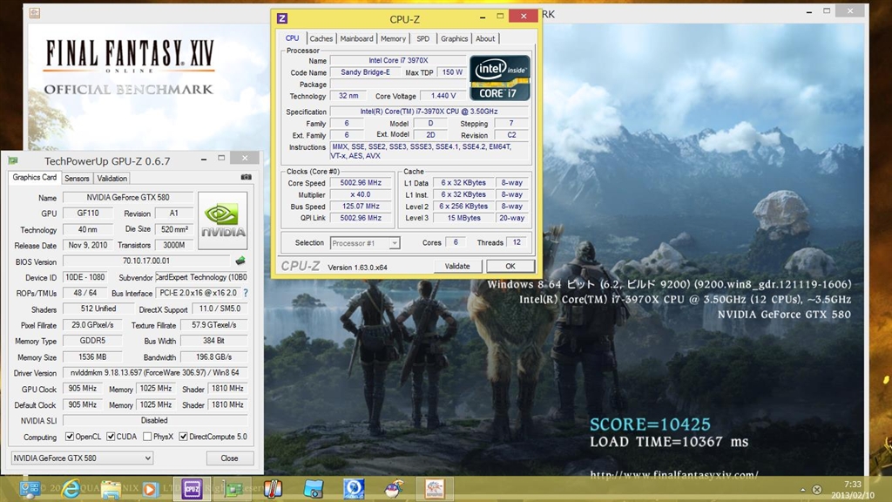The width and height of the screenshot is (892, 502).
Task: Click the Bus Width value 384 Bit
Action: [214, 341]
